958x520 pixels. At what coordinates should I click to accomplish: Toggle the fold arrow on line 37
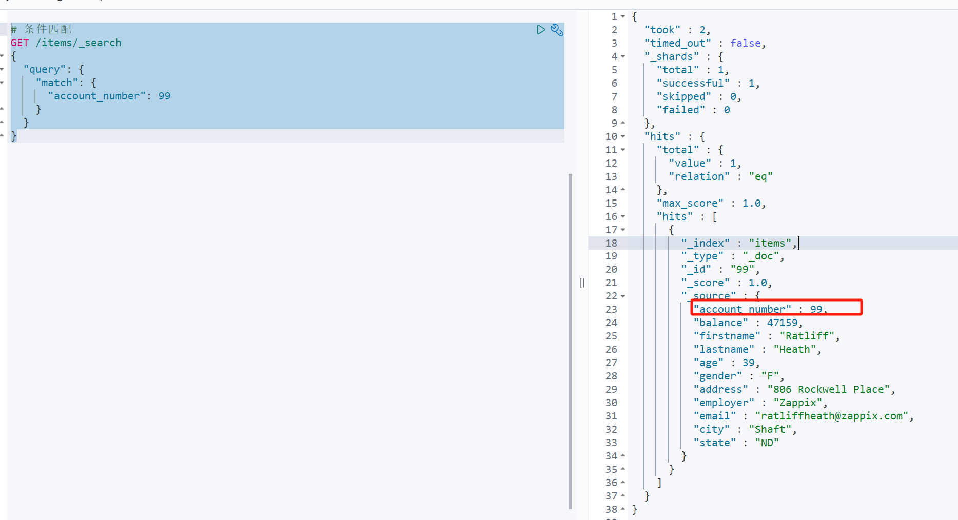tap(623, 496)
